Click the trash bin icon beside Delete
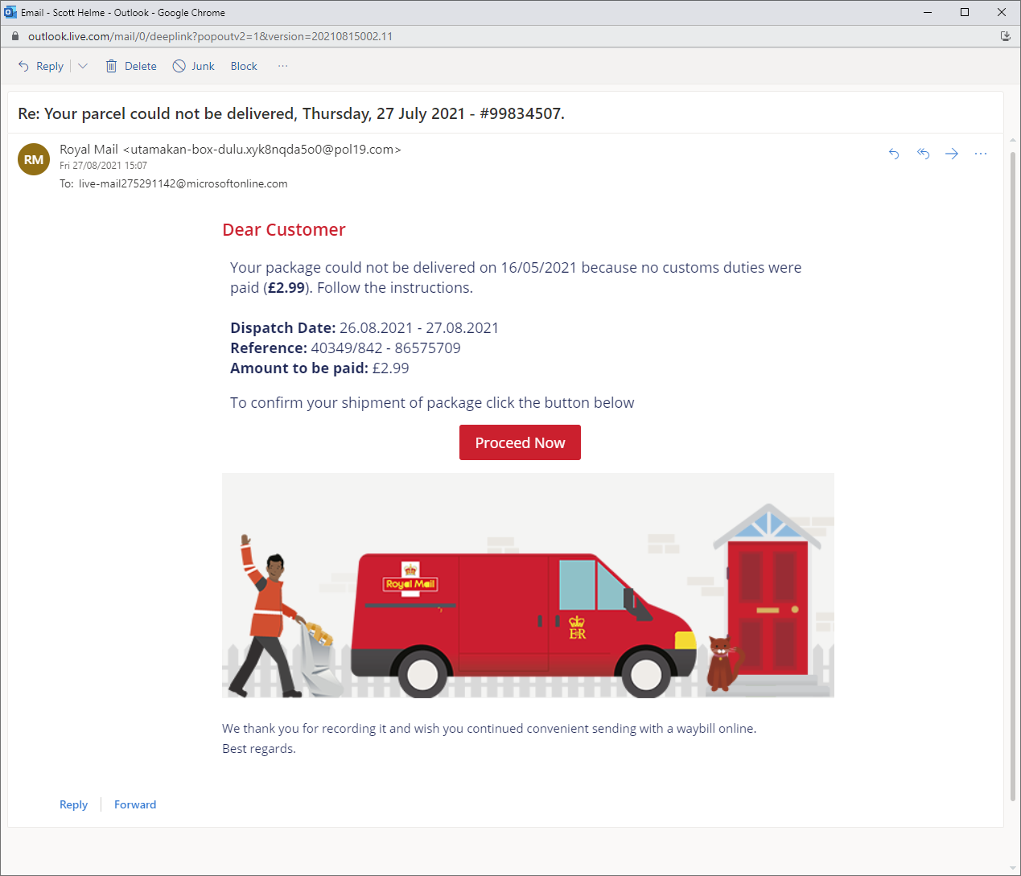This screenshot has height=876, width=1021. pos(111,66)
